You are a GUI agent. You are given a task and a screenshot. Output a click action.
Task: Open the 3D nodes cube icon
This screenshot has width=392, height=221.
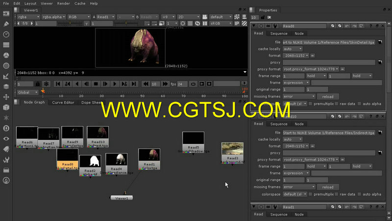[x=6, y=107]
